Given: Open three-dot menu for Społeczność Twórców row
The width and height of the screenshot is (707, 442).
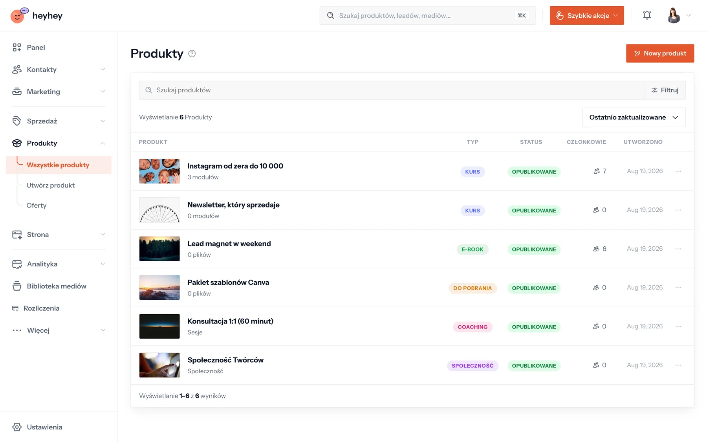Looking at the screenshot, I should click(678, 365).
